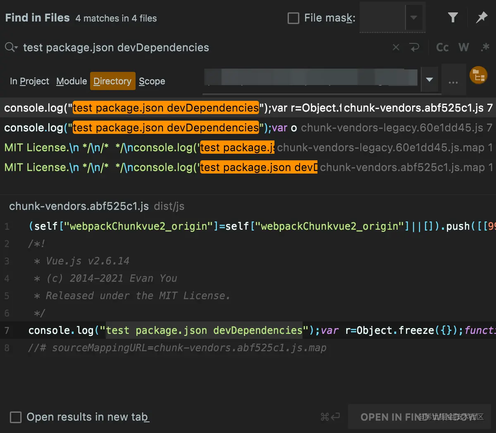Pin the Find in Files window

point(482,17)
